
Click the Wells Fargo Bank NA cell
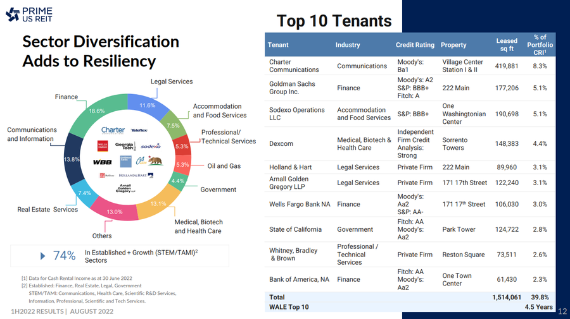click(x=300, y=204)
